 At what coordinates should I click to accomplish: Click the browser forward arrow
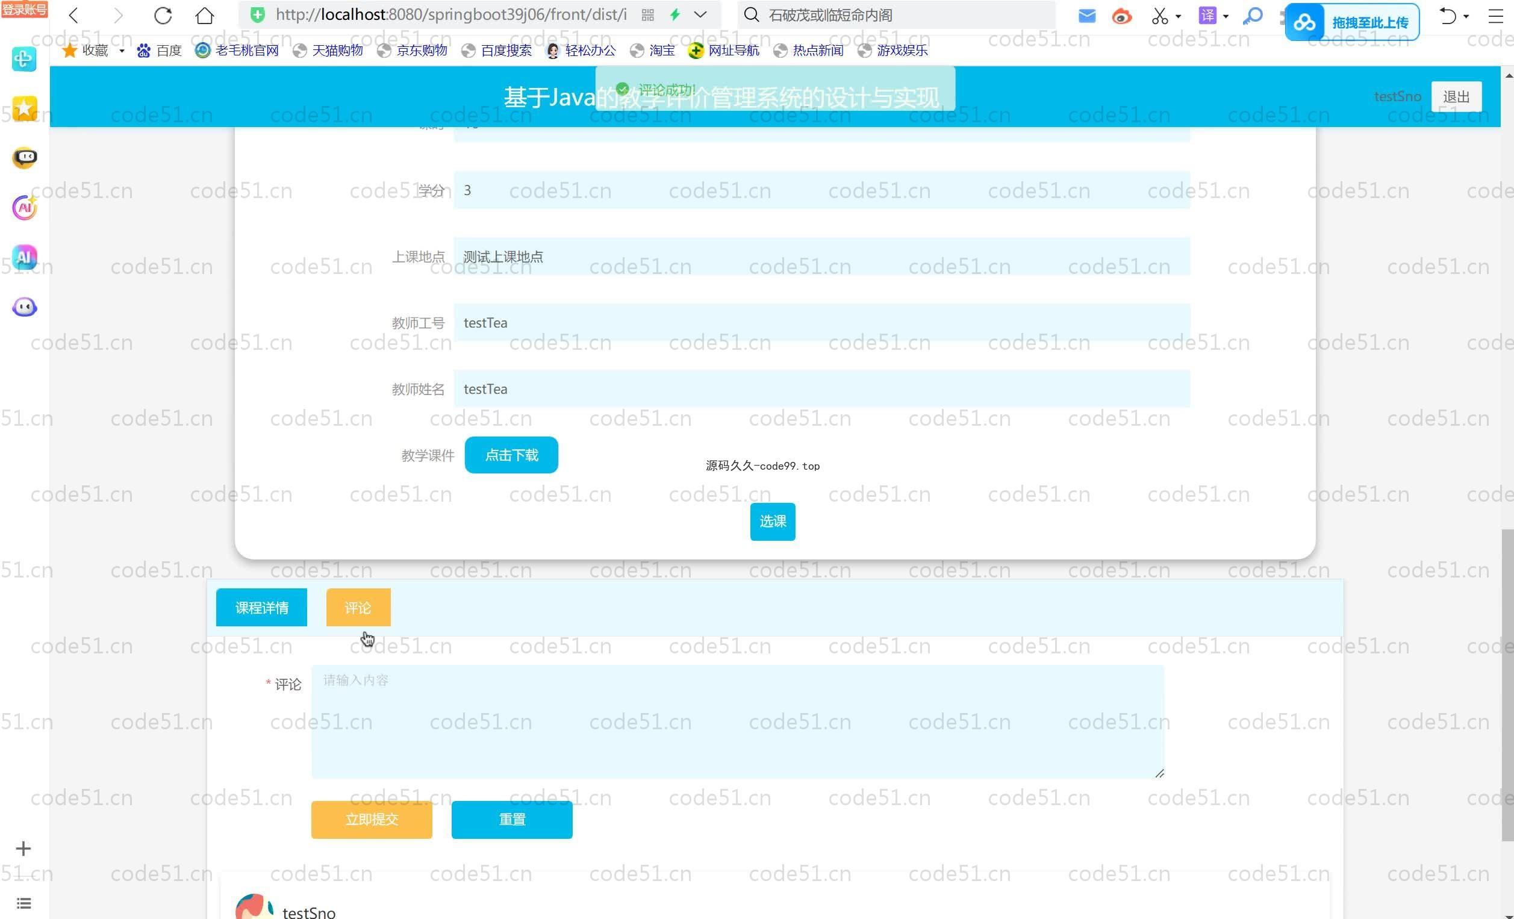coord(118,16)
